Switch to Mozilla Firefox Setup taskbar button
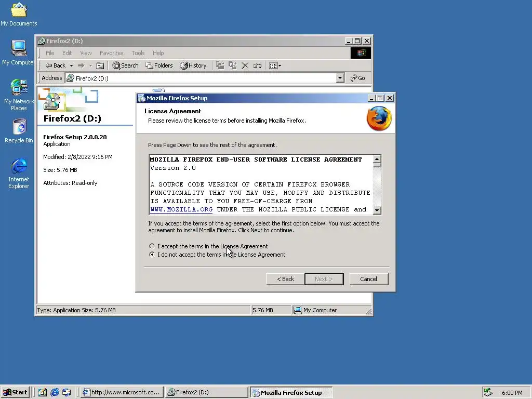The height and width of the screenshot is (399, 532). (x=291, y=393)
